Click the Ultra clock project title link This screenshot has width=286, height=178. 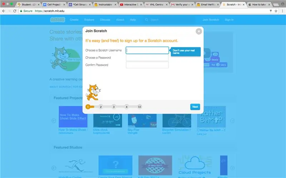tap(100, 130)
